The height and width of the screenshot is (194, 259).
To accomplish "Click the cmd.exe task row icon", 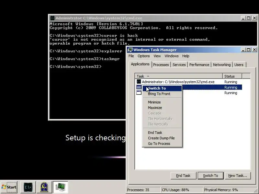I will pos(139,82).
